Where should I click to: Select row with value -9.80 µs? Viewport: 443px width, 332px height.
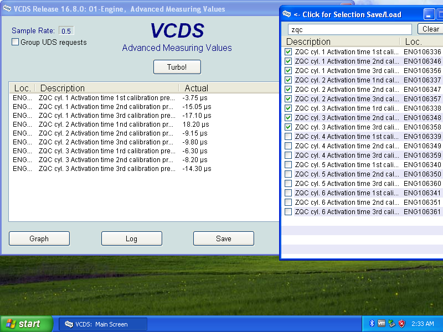(x=144, y=142)
